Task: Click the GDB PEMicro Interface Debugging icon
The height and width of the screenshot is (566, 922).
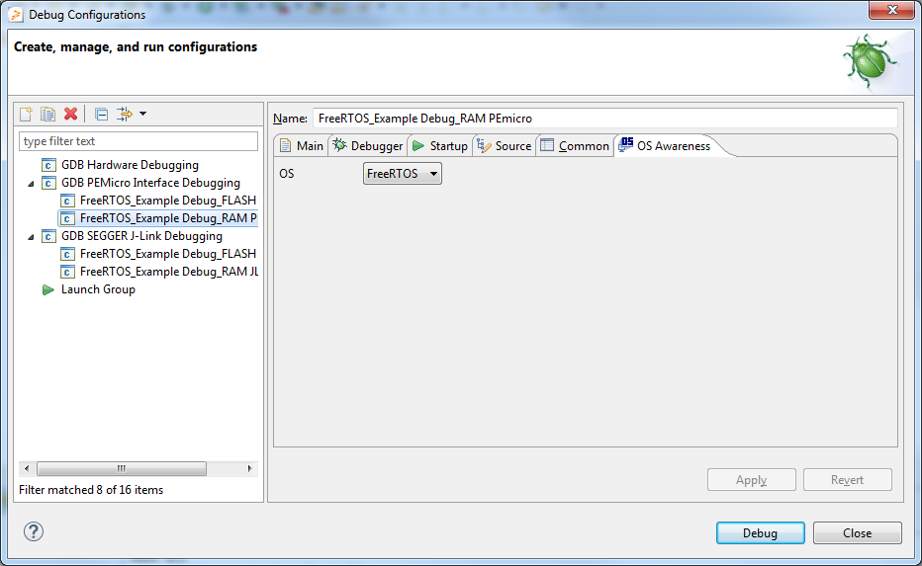Action: (48, 183)
